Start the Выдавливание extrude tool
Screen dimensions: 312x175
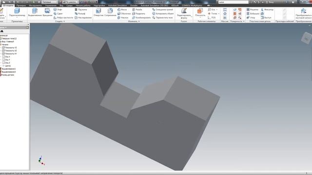[x=35, y=12]
